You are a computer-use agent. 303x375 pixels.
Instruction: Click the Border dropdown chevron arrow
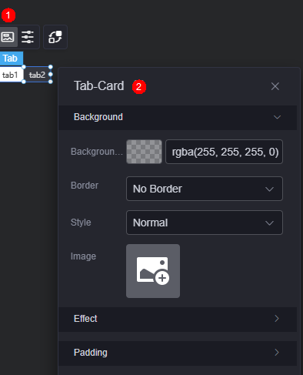pos(269,189)
